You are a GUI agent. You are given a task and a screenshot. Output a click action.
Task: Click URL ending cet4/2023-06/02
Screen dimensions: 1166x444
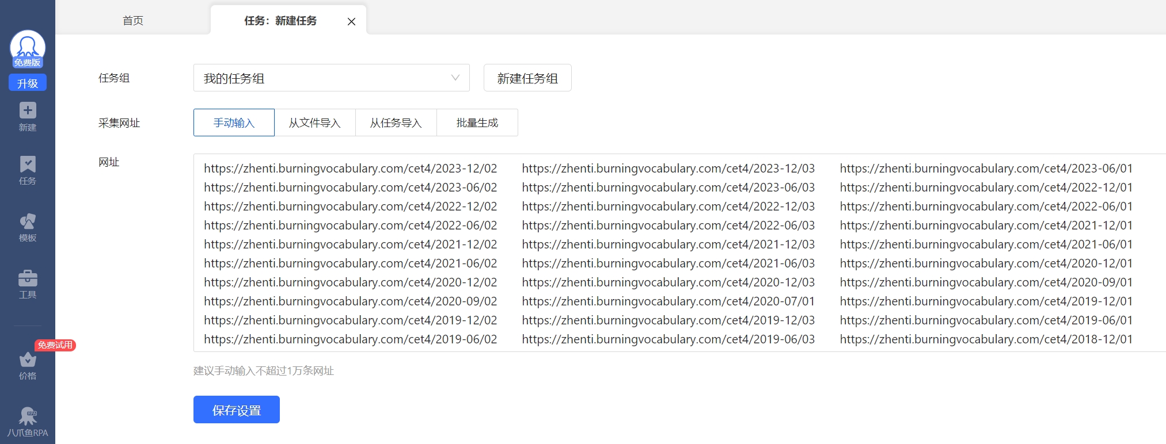[351, 187]
